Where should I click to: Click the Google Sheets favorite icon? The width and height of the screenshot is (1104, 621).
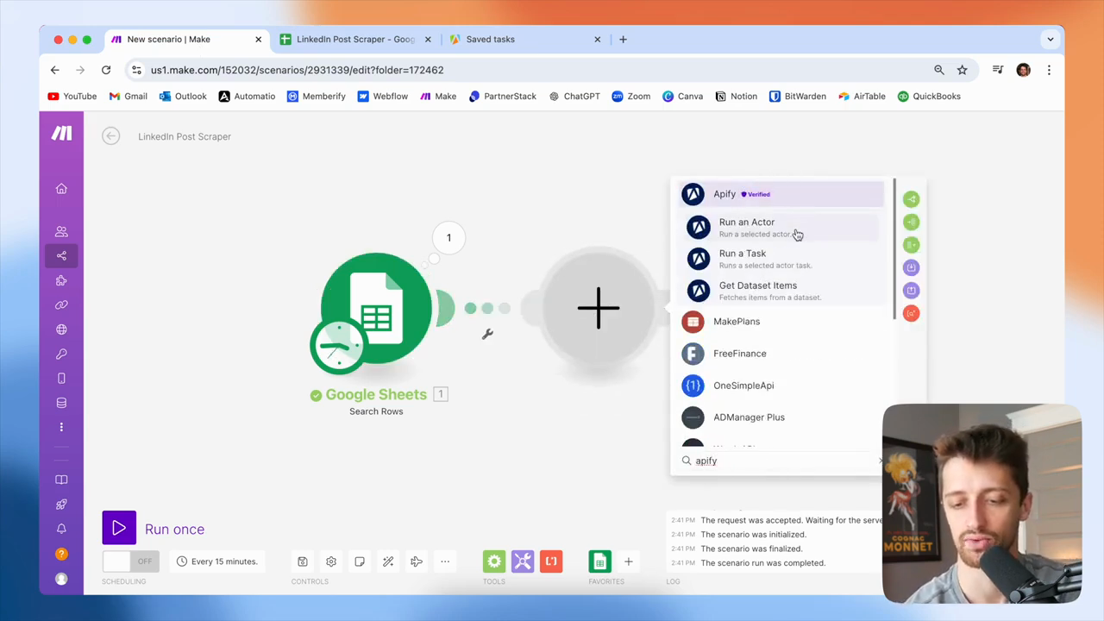(599, 561)
